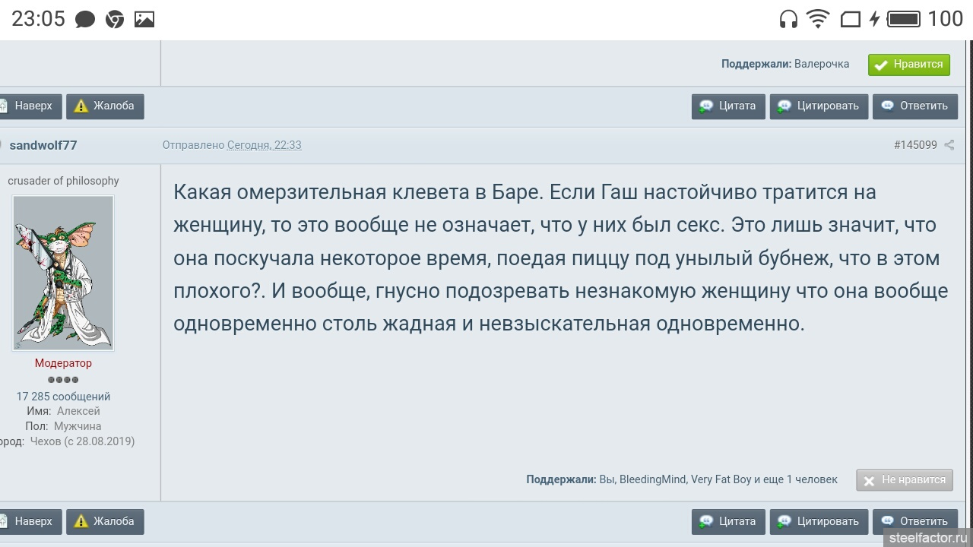Image resolution: width=973 pixels, height=547 pixels.
Task: Open the chat bubble notification in status bar
Action: click(x=85, y=20)
